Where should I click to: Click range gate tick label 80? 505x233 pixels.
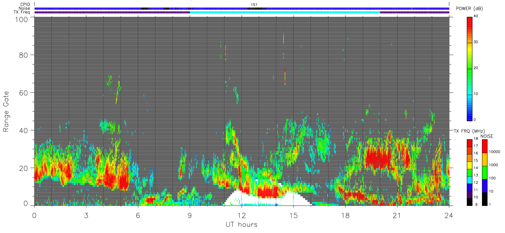point(24,55)
